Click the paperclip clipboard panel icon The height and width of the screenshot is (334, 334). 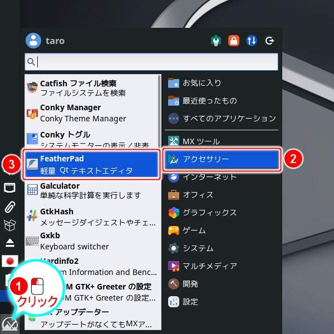9,207
